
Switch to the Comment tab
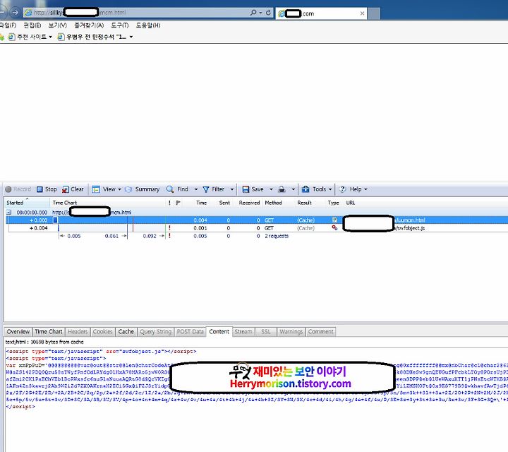320,332
